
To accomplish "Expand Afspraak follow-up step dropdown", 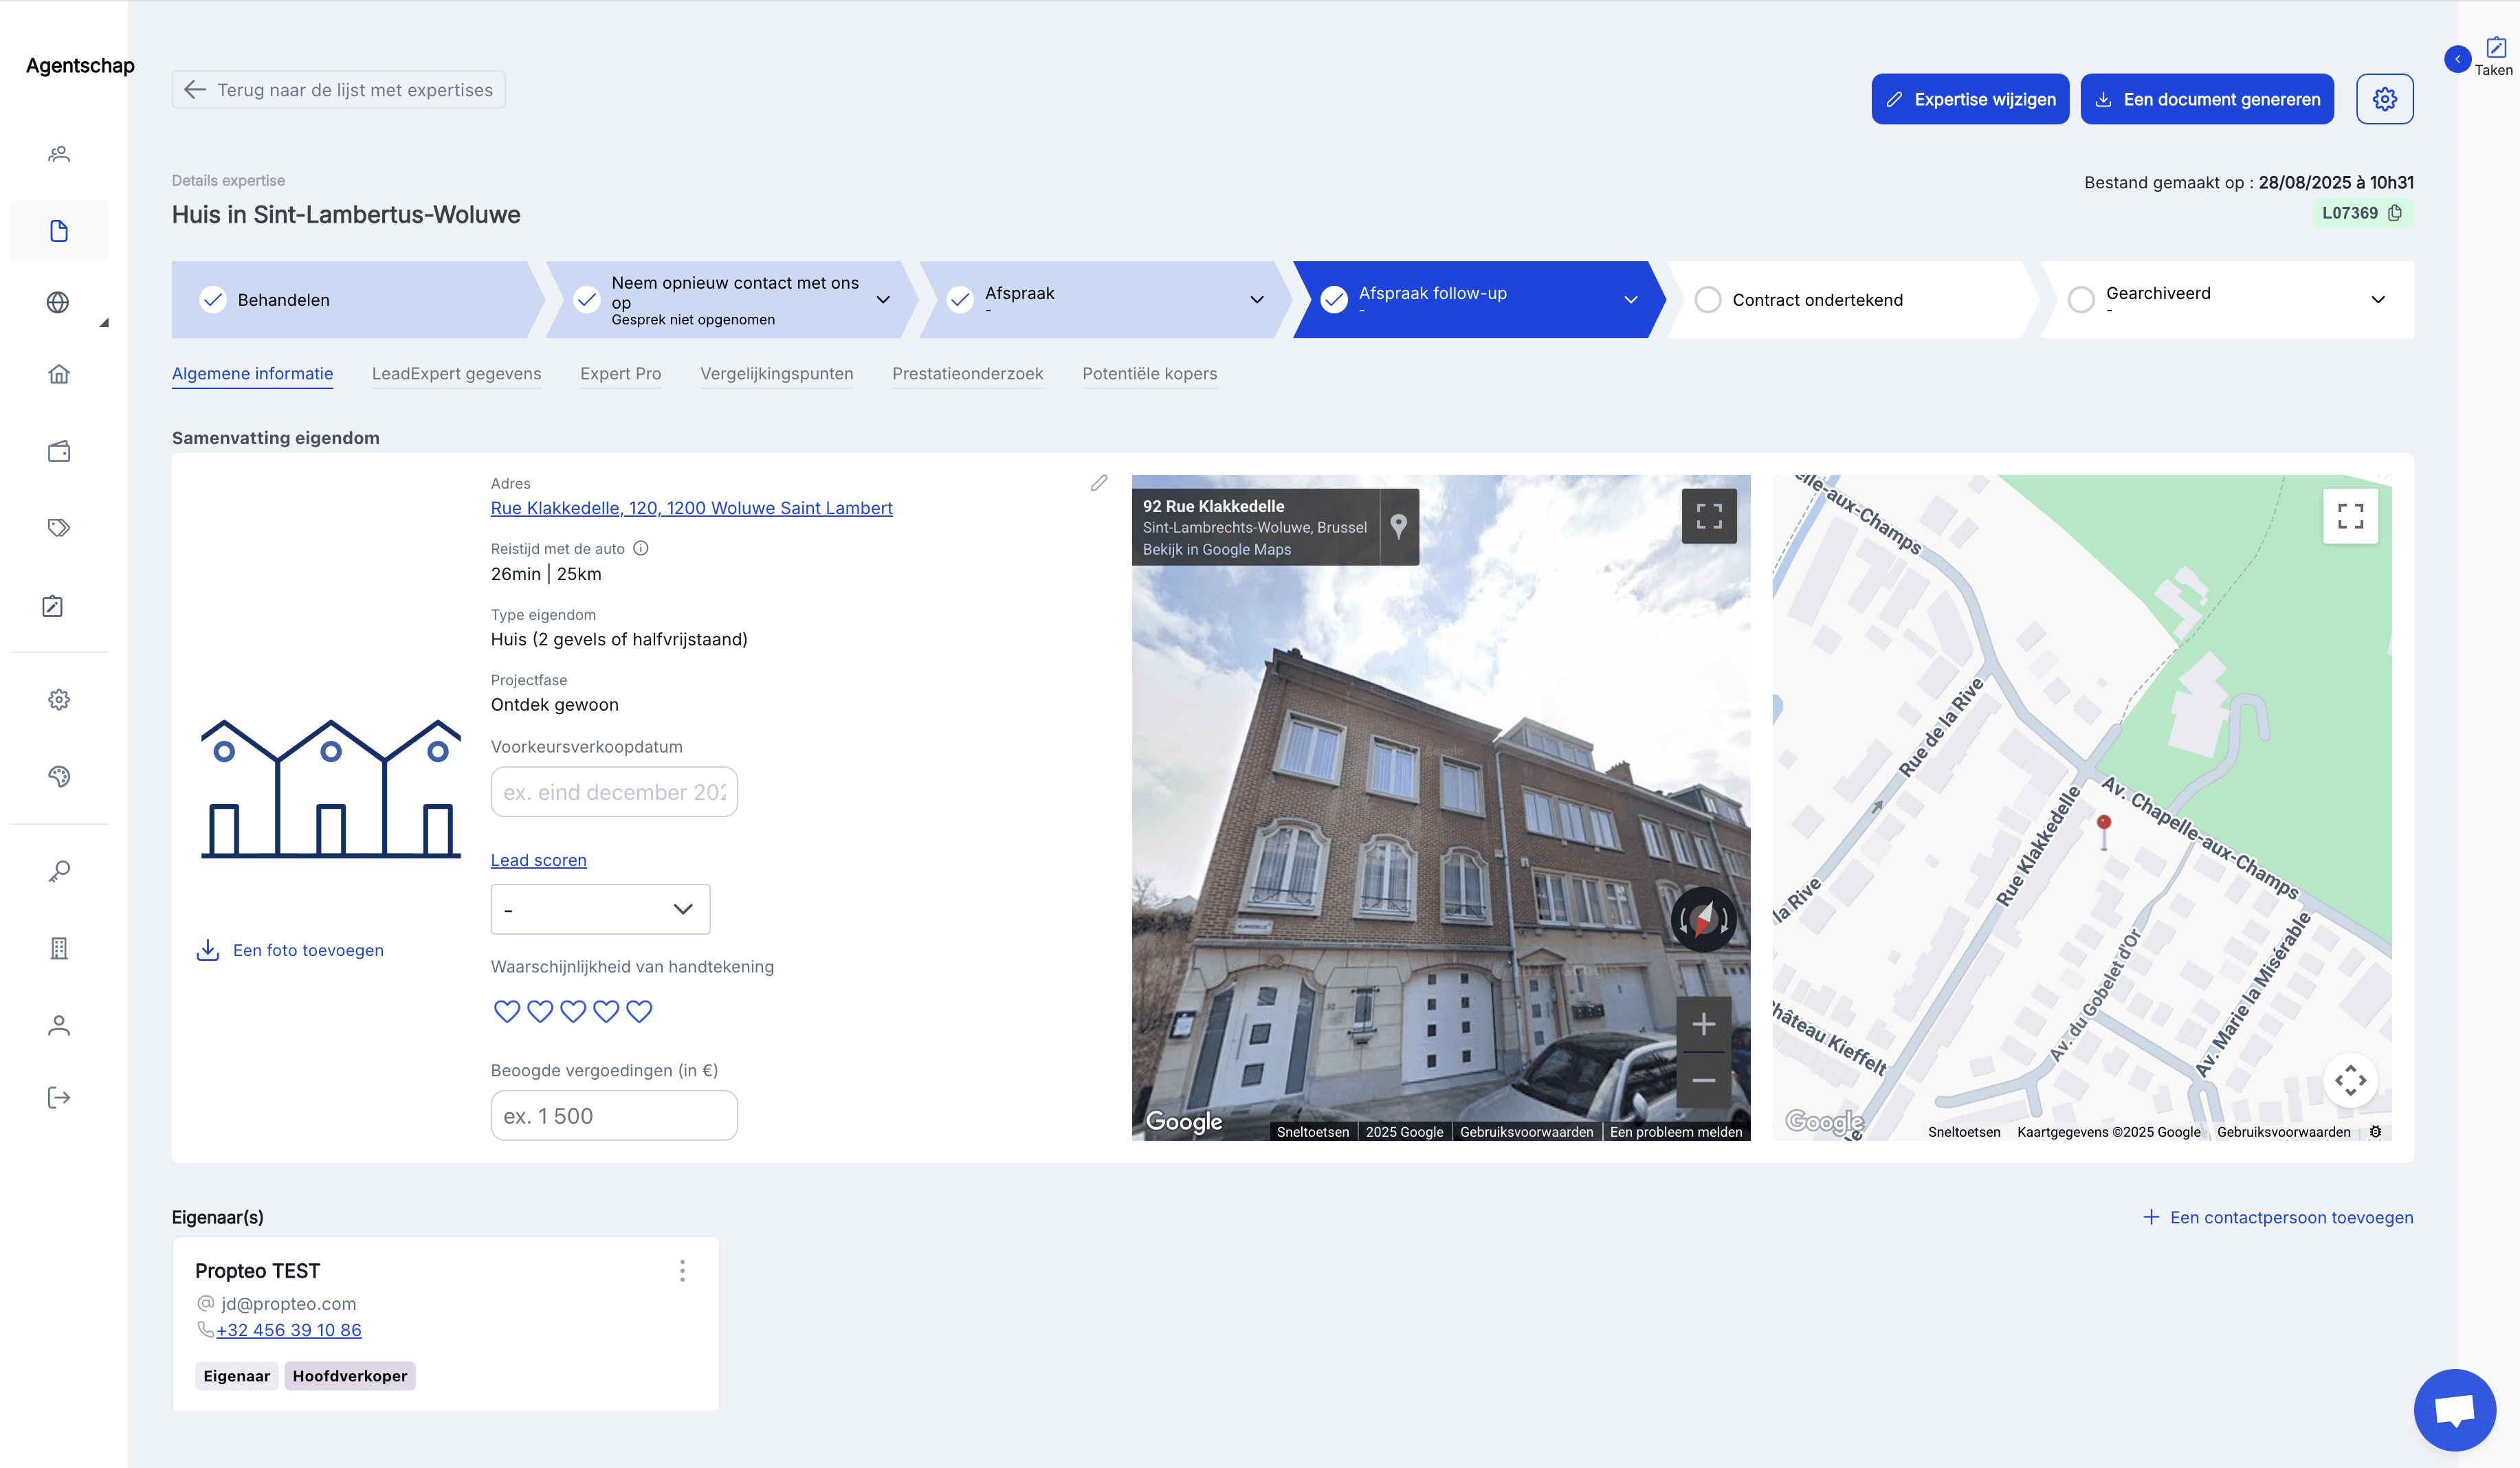I will (x=1631, y=300).
